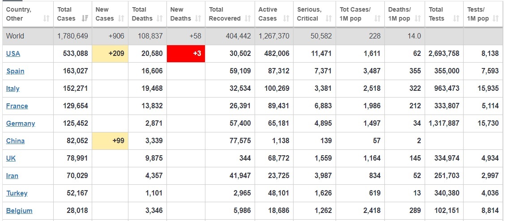This screenshot has height=221, width=507.
Task: Go to the Iran country page
Action: 12,176
